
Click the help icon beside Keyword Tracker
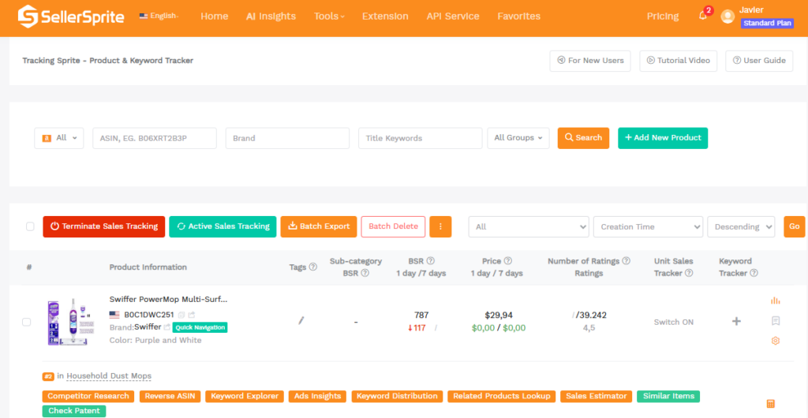click(754, 274)
